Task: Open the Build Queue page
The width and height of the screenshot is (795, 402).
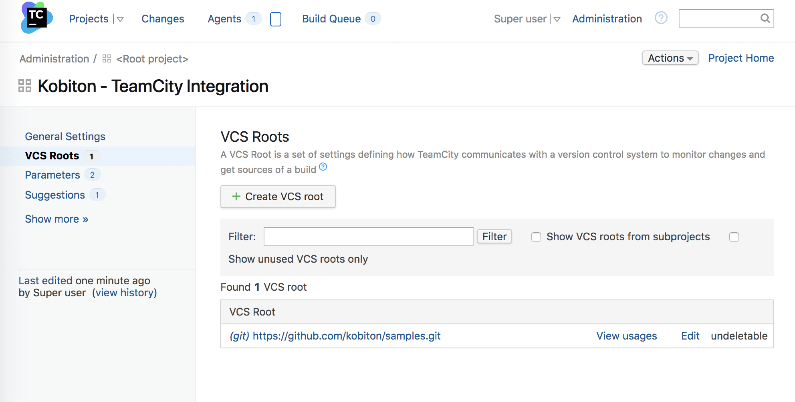Action: point(331,19)
